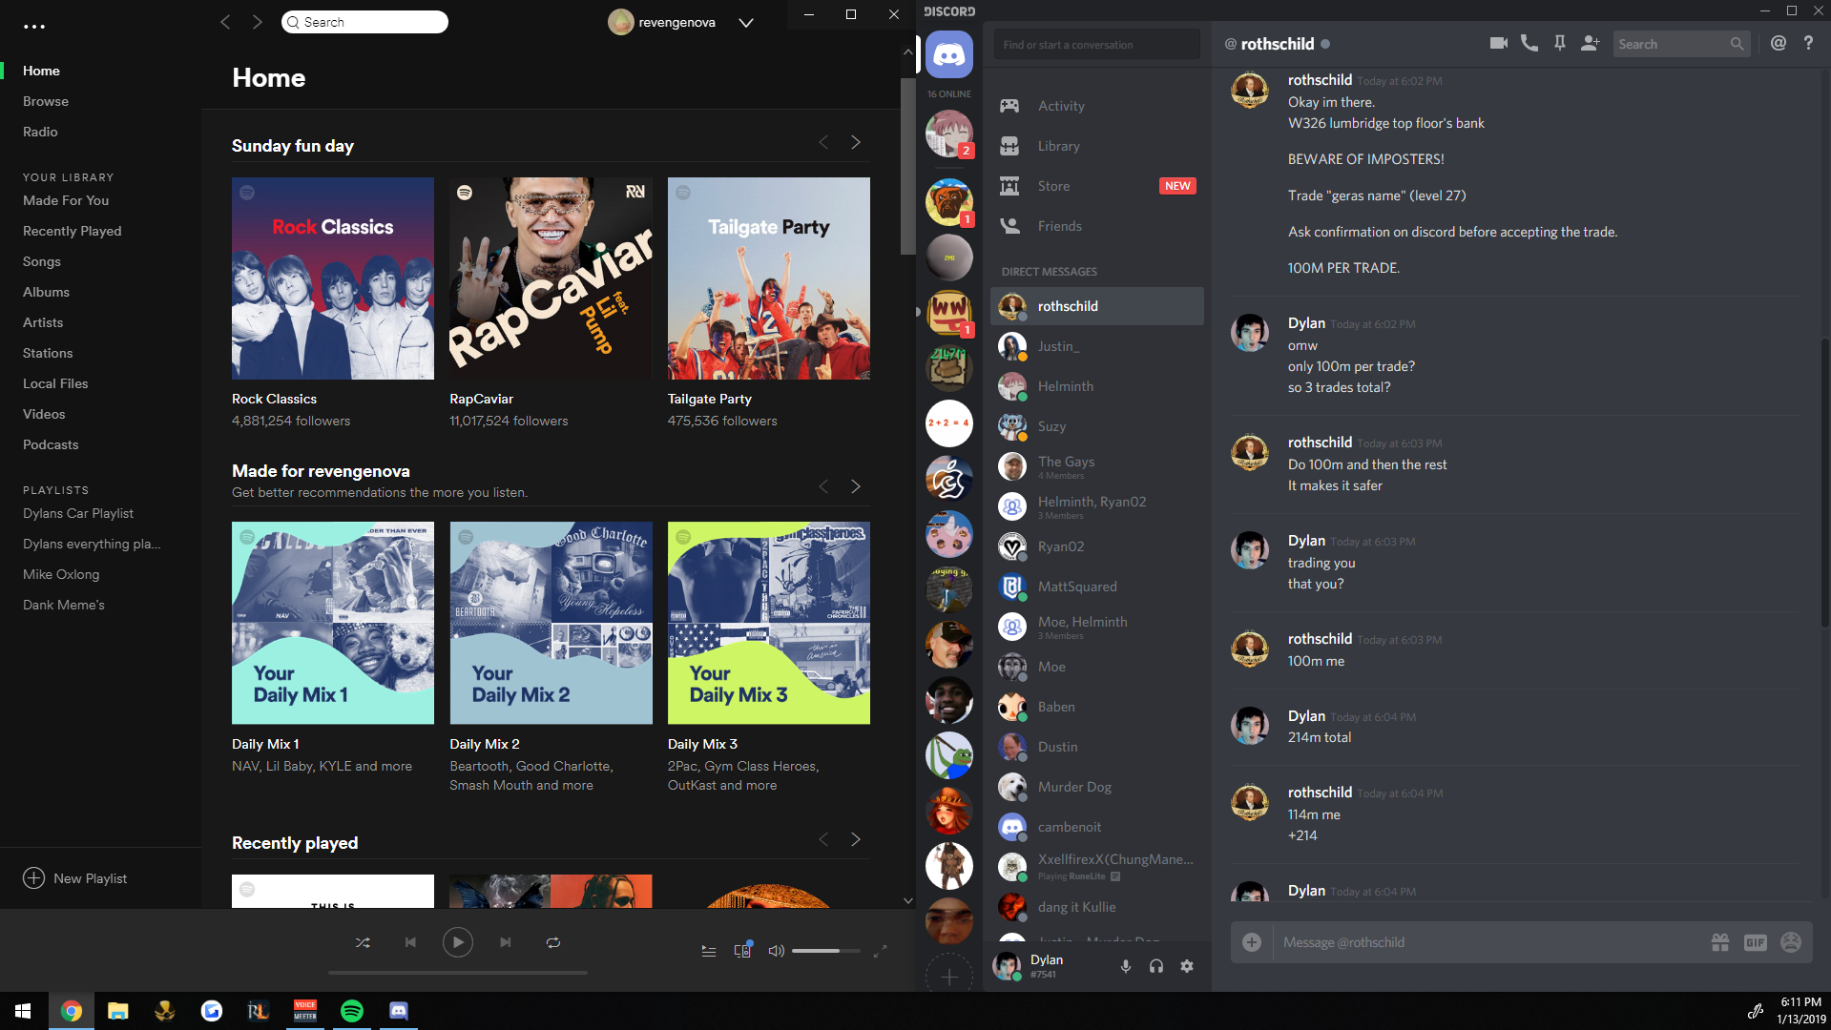Viewport: 1831px width, 1030px height.
Task: Toggle Discord headphones deafen
Action: point(1156,966)
